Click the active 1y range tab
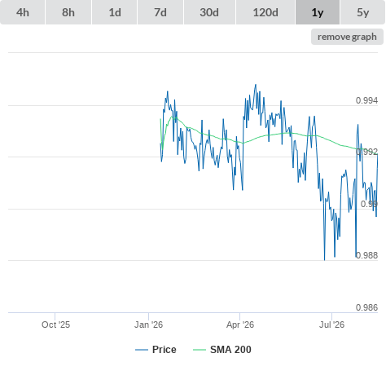 (318, 12)
